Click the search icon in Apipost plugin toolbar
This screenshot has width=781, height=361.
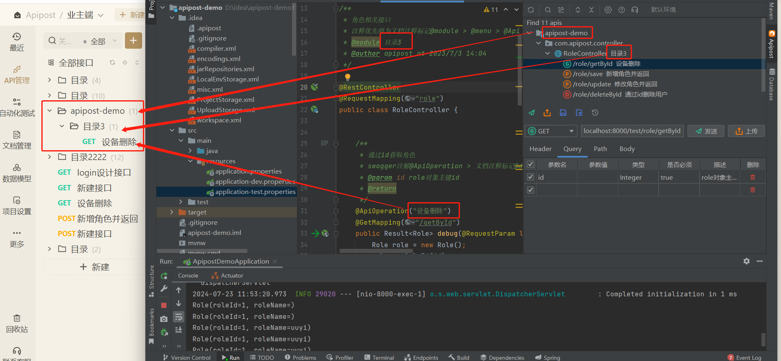pos(548,10)
